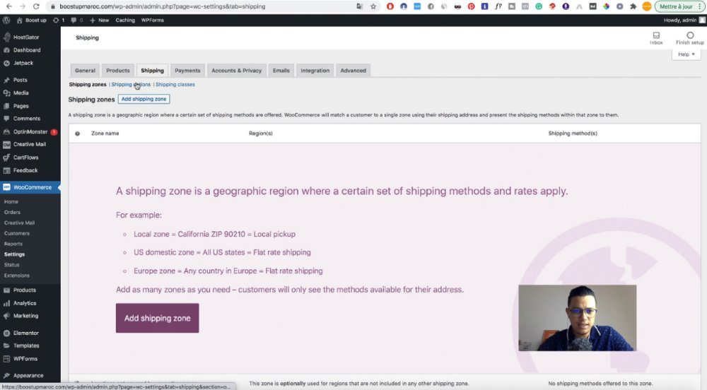The width and height of the screenshot is (707, 390).
Task: Click the Region(s) column header
Action: tap(261, 134)
